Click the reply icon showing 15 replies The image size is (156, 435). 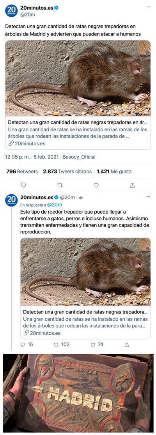[27, 344]
